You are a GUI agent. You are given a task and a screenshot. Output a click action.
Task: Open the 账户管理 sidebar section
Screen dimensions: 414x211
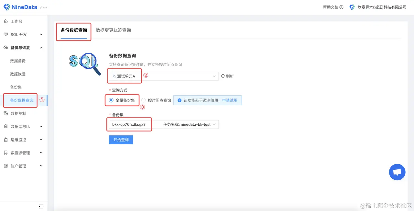(19, 166)
